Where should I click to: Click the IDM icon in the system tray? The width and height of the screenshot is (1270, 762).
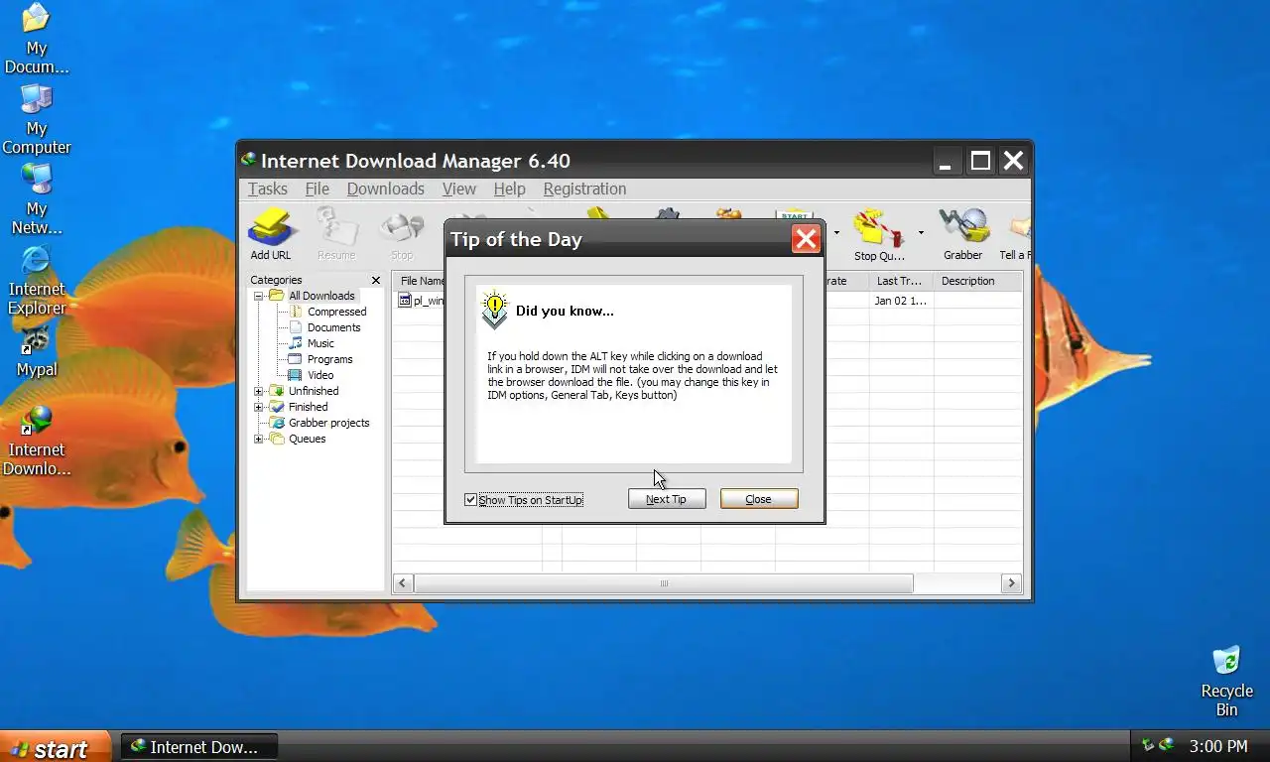[1167, 745]
